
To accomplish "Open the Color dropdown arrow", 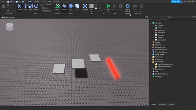I will coord(92,12).
